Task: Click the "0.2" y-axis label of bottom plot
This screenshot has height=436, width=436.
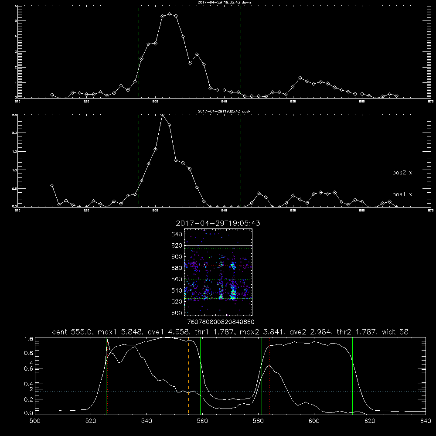Action: point(28,399)
